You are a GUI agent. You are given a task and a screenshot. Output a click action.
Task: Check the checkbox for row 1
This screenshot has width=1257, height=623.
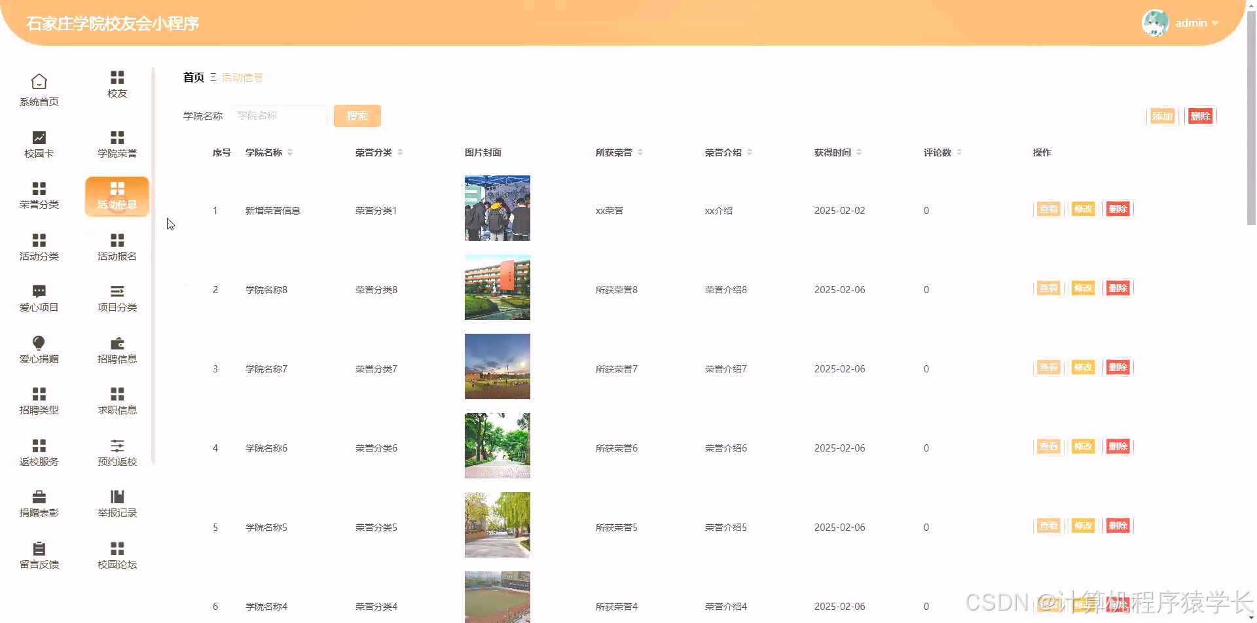(x=185, y=210)
